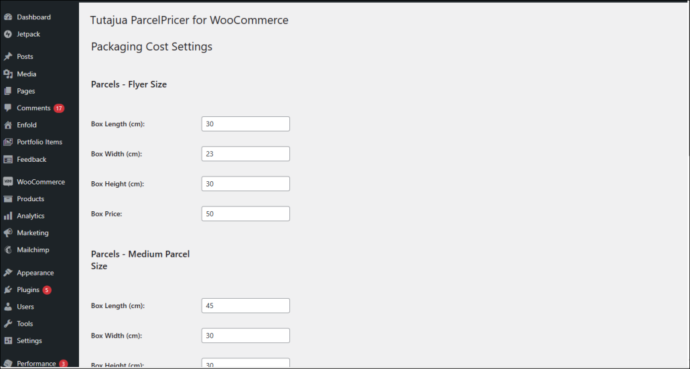690x369 pixels.
Task: Click the Mailchimp monkey icon
Action: point(8,250)
